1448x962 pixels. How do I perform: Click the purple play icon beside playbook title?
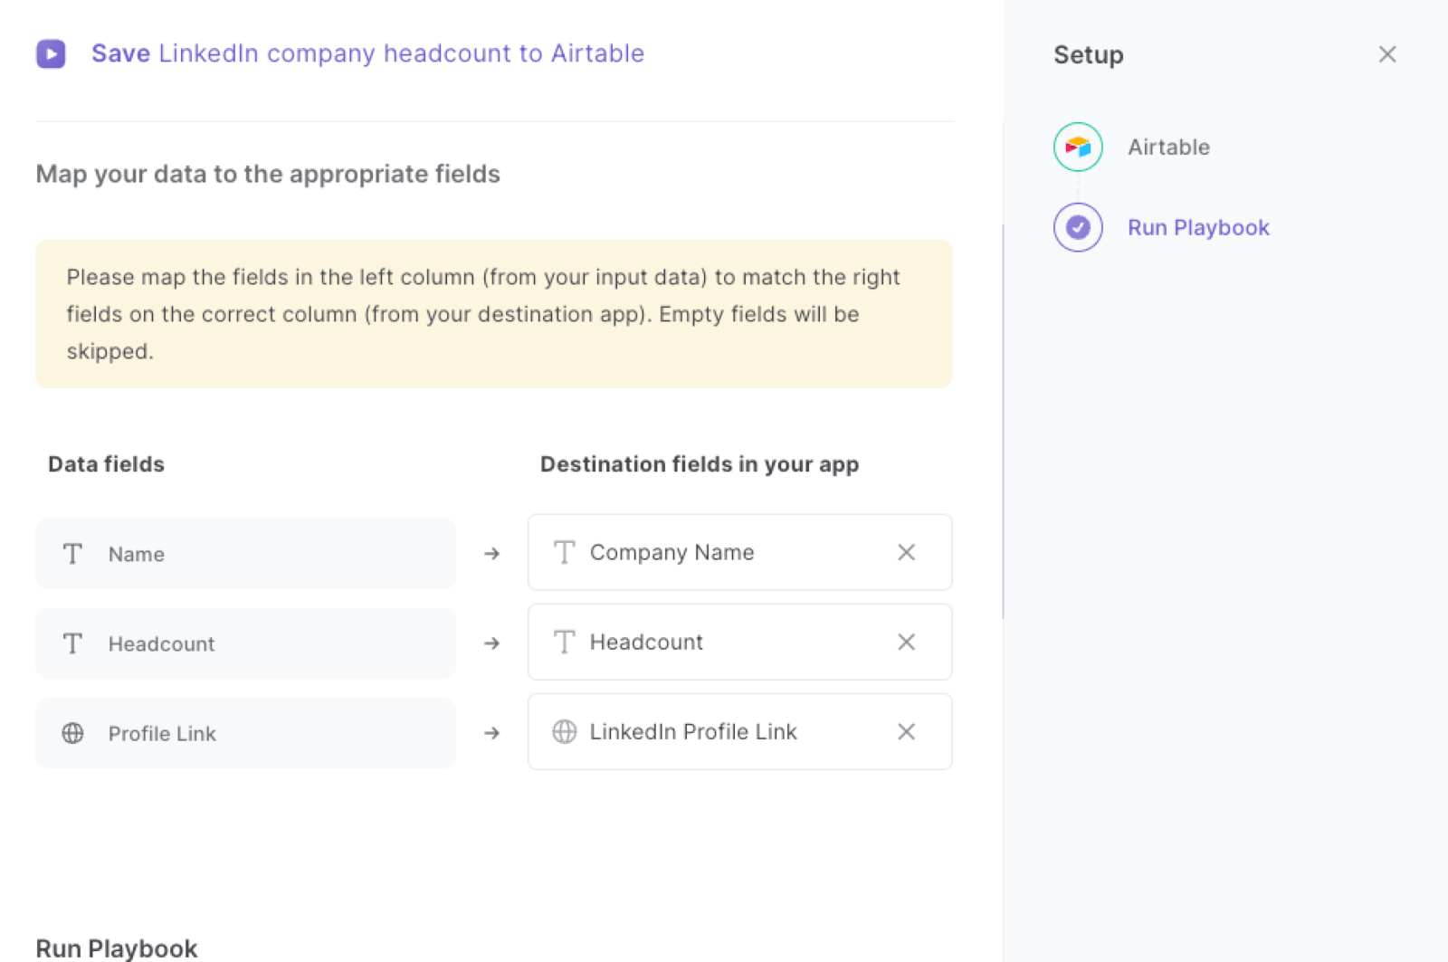(x=51, y=53)
